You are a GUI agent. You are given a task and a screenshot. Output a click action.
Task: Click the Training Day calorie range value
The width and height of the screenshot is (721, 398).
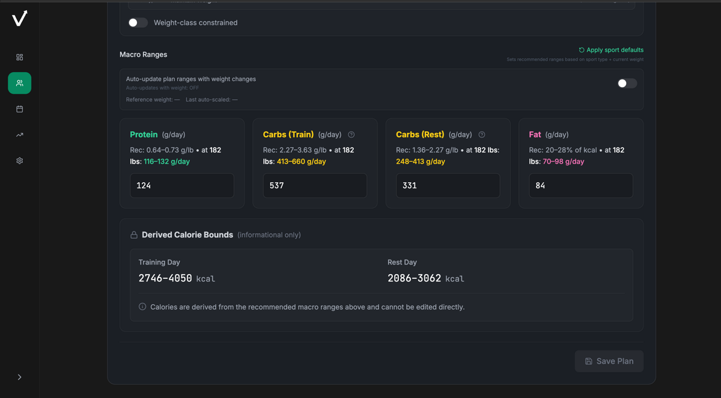[x=165, y=278]
